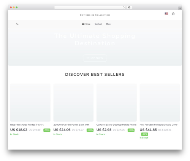Click Nike Men's Grey Printed T-Shirt title
The width and height of the screenshot is (190, 161).
pos(27,125)
